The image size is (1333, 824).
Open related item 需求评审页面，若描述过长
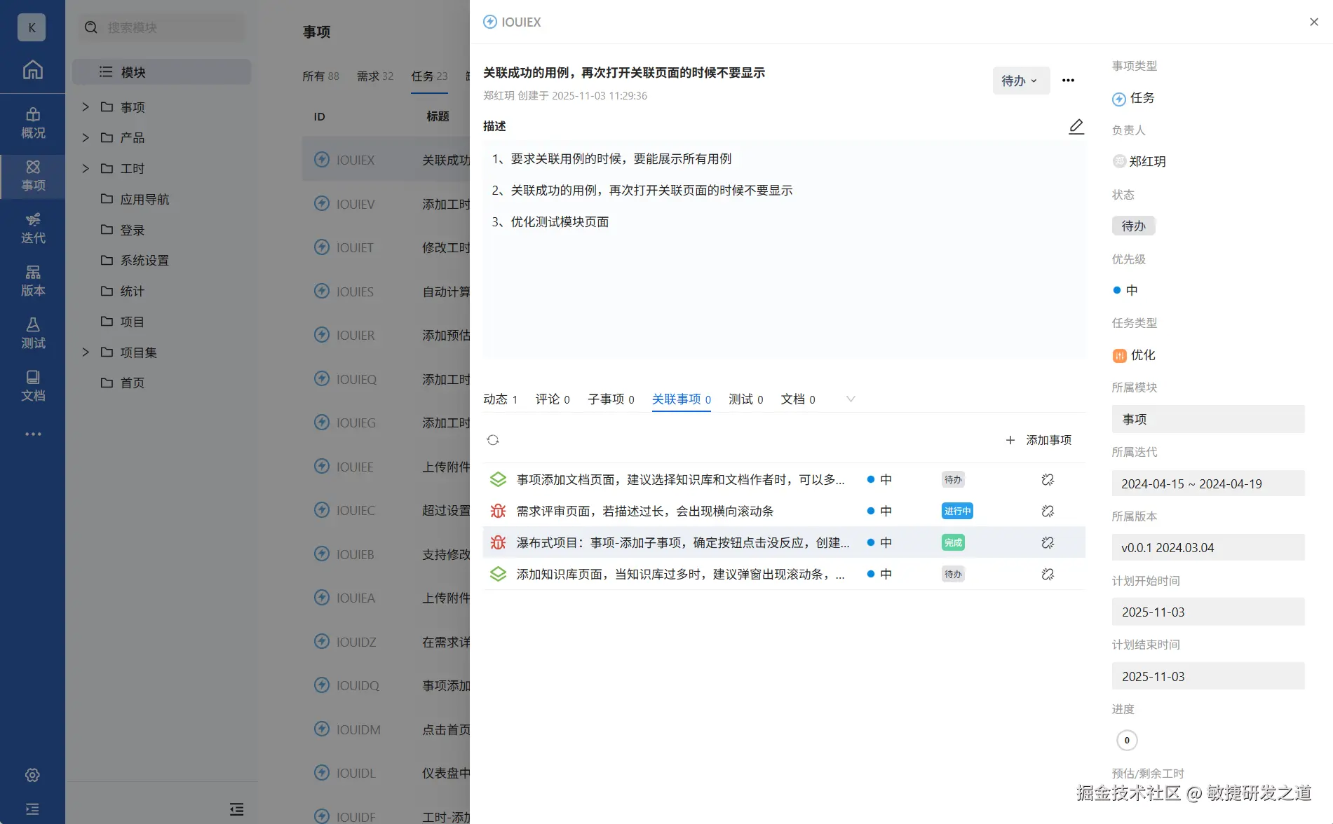pyautogui.click(x=645, y=511)
